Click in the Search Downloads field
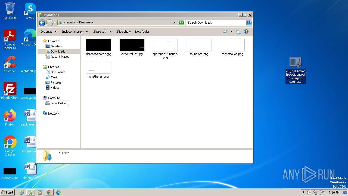 (216, 23)
